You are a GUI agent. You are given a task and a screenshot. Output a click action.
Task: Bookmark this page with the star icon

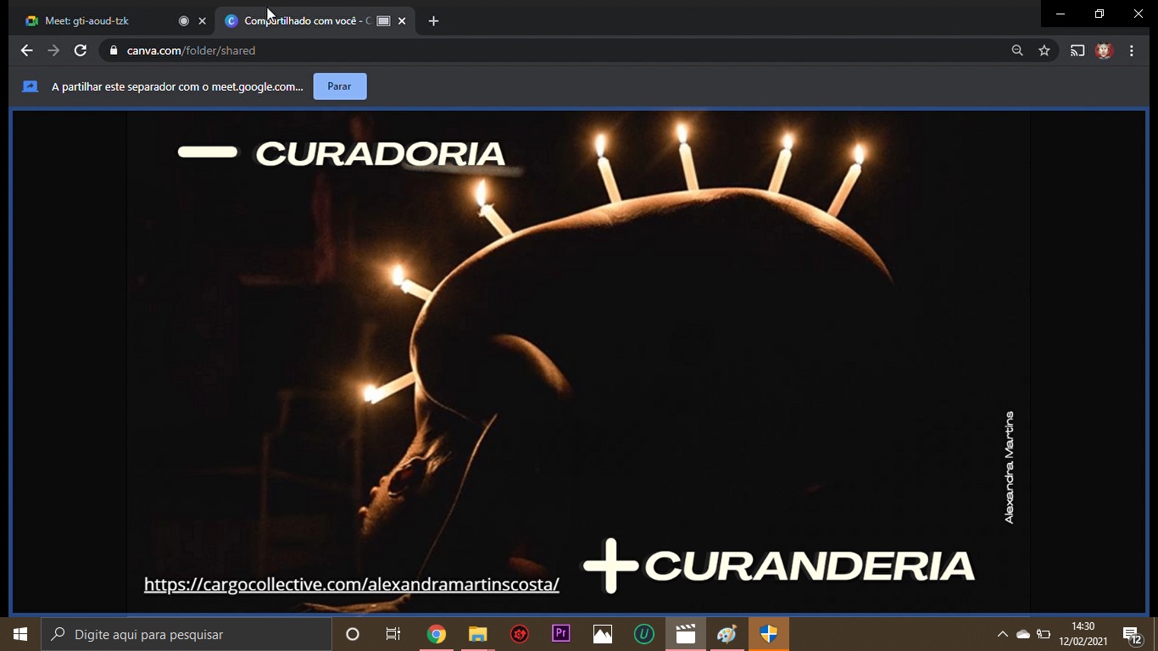1044,51
